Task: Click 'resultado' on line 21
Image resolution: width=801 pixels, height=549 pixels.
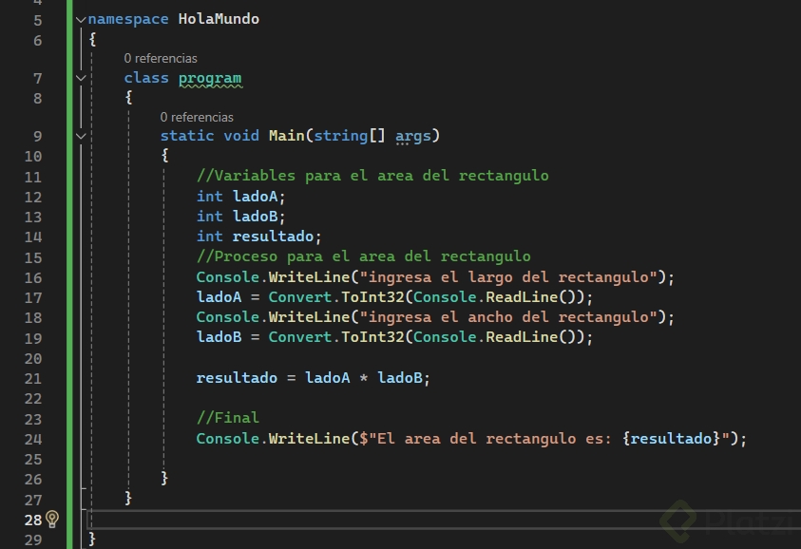Action: (x=237, y=378)
